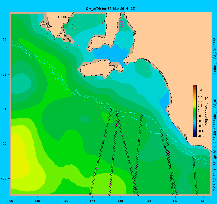Click the "141" longitude axis label

click(203, 201)
